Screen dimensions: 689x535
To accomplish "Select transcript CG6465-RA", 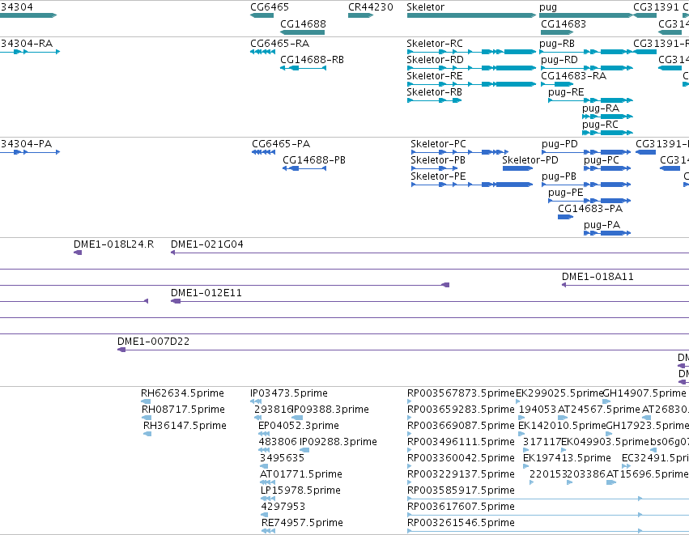I will [263, 52].
